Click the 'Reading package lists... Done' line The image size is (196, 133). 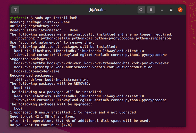(x=40, y=22)
